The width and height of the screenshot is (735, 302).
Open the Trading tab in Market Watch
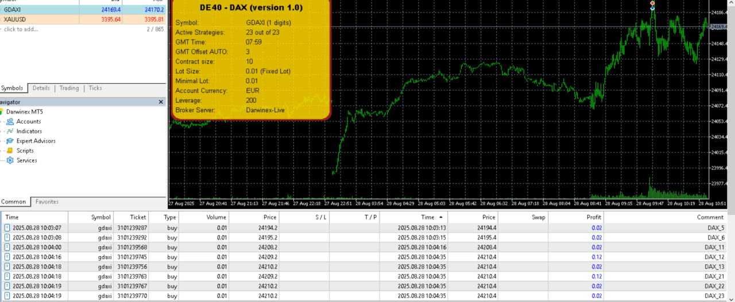(69, 88)
